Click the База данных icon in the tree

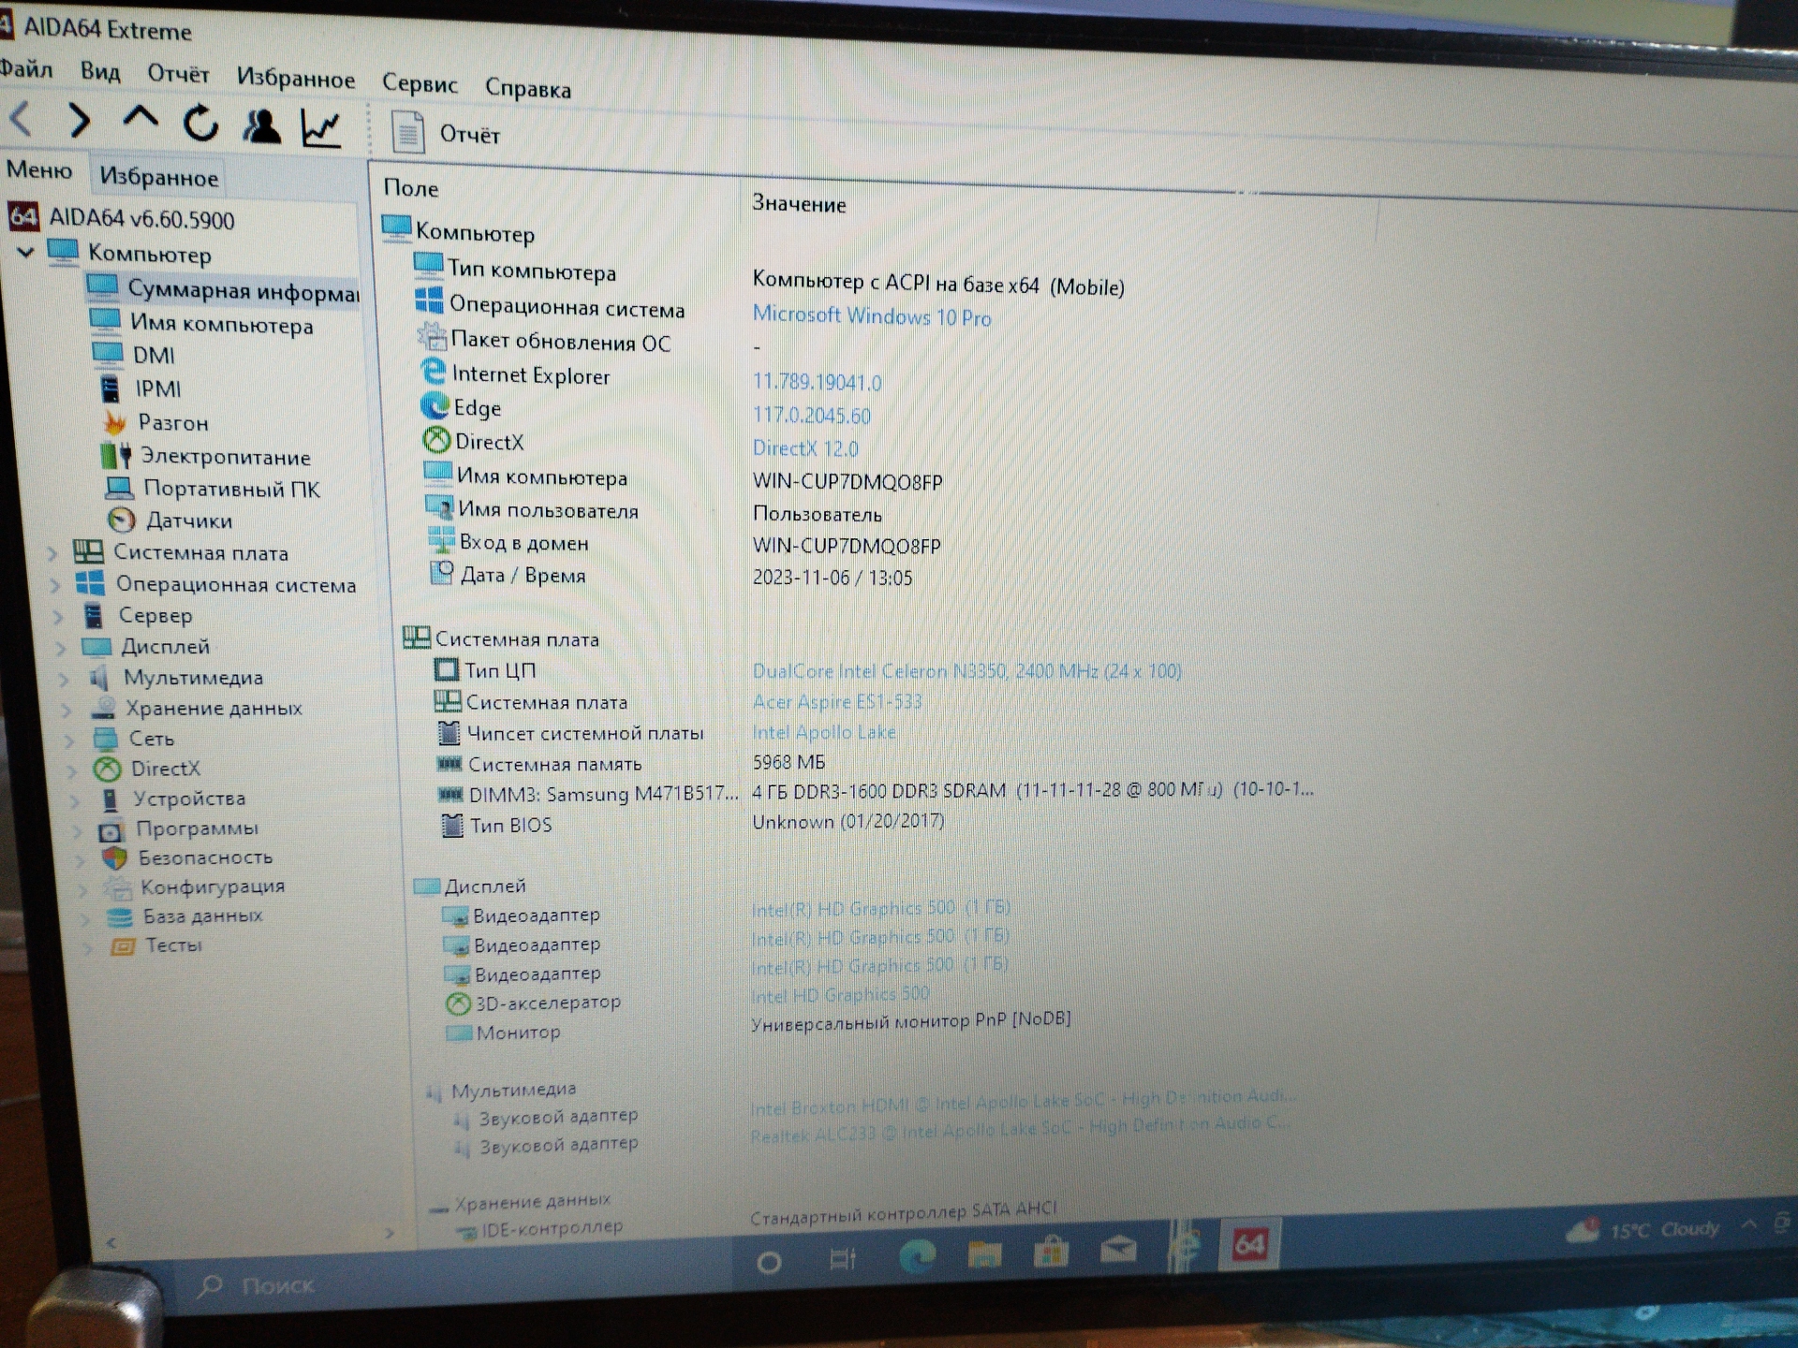pyautogui.click(x=120, y=916)
